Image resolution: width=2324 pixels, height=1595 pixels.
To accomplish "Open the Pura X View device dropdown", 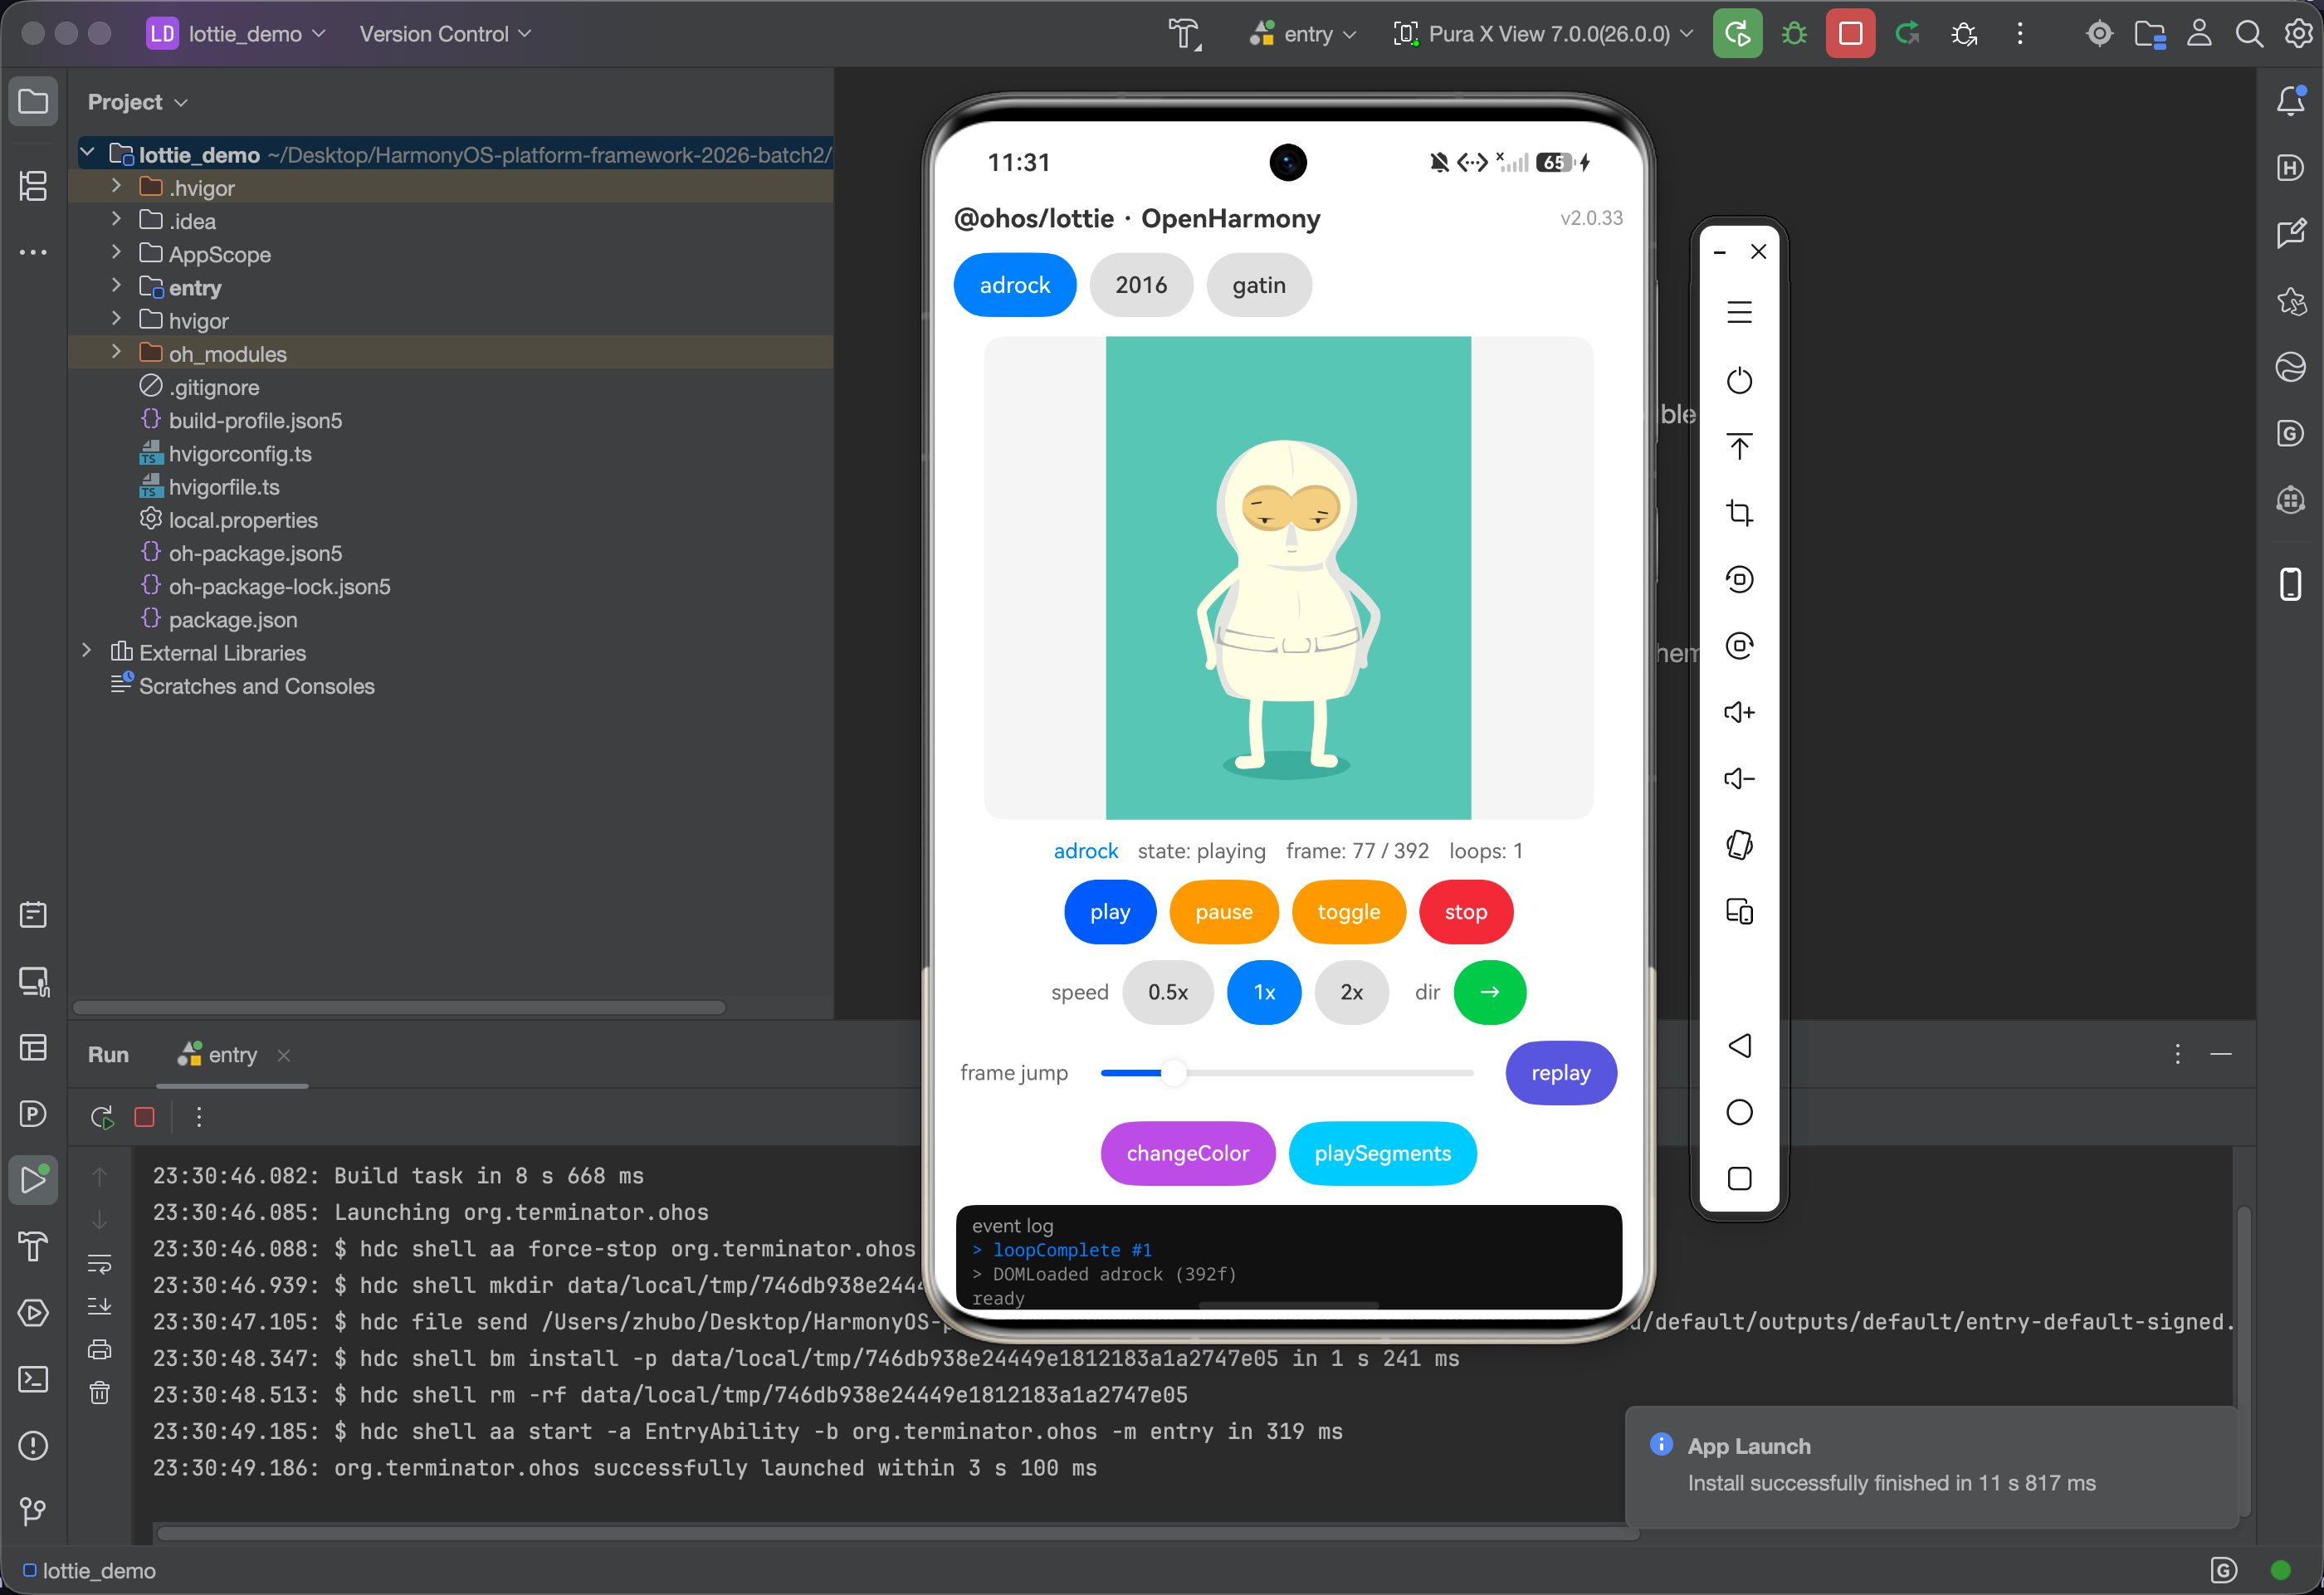I will click(x=1543, y=34).
